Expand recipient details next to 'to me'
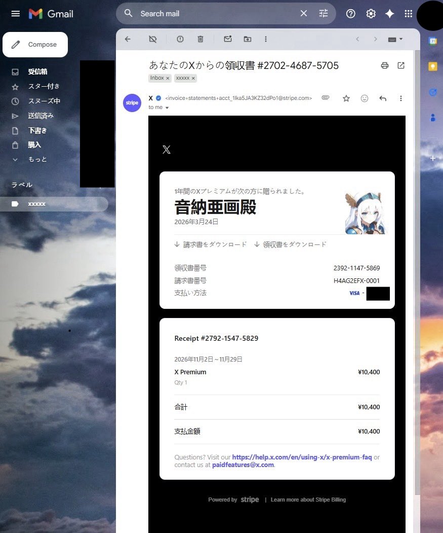This screenshot has width=443, height=533. (167, 108)
